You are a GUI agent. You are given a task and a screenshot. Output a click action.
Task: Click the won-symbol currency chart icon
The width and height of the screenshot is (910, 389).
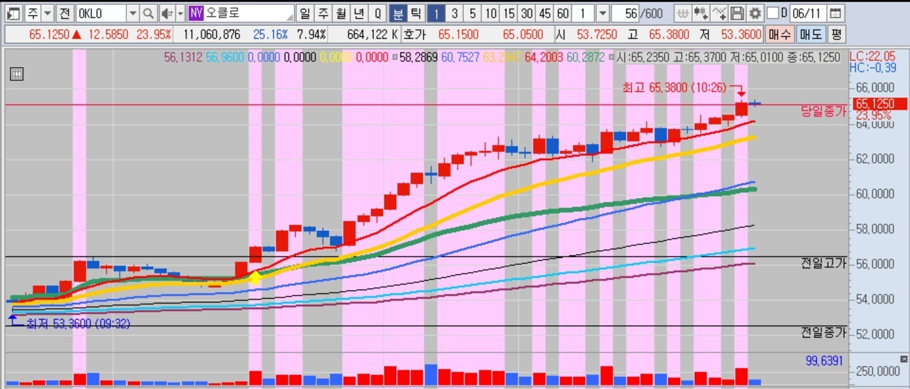pyautogui.click(x=682, y=13)
